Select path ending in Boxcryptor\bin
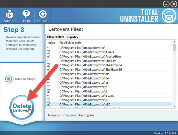The height and width of the screenshot is (135, 178). click(x=84, y=74)
